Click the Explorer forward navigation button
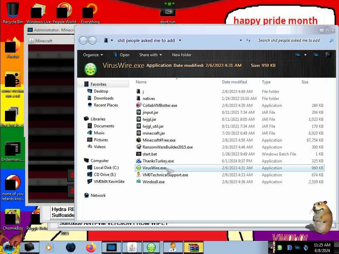 click(93, 40)
